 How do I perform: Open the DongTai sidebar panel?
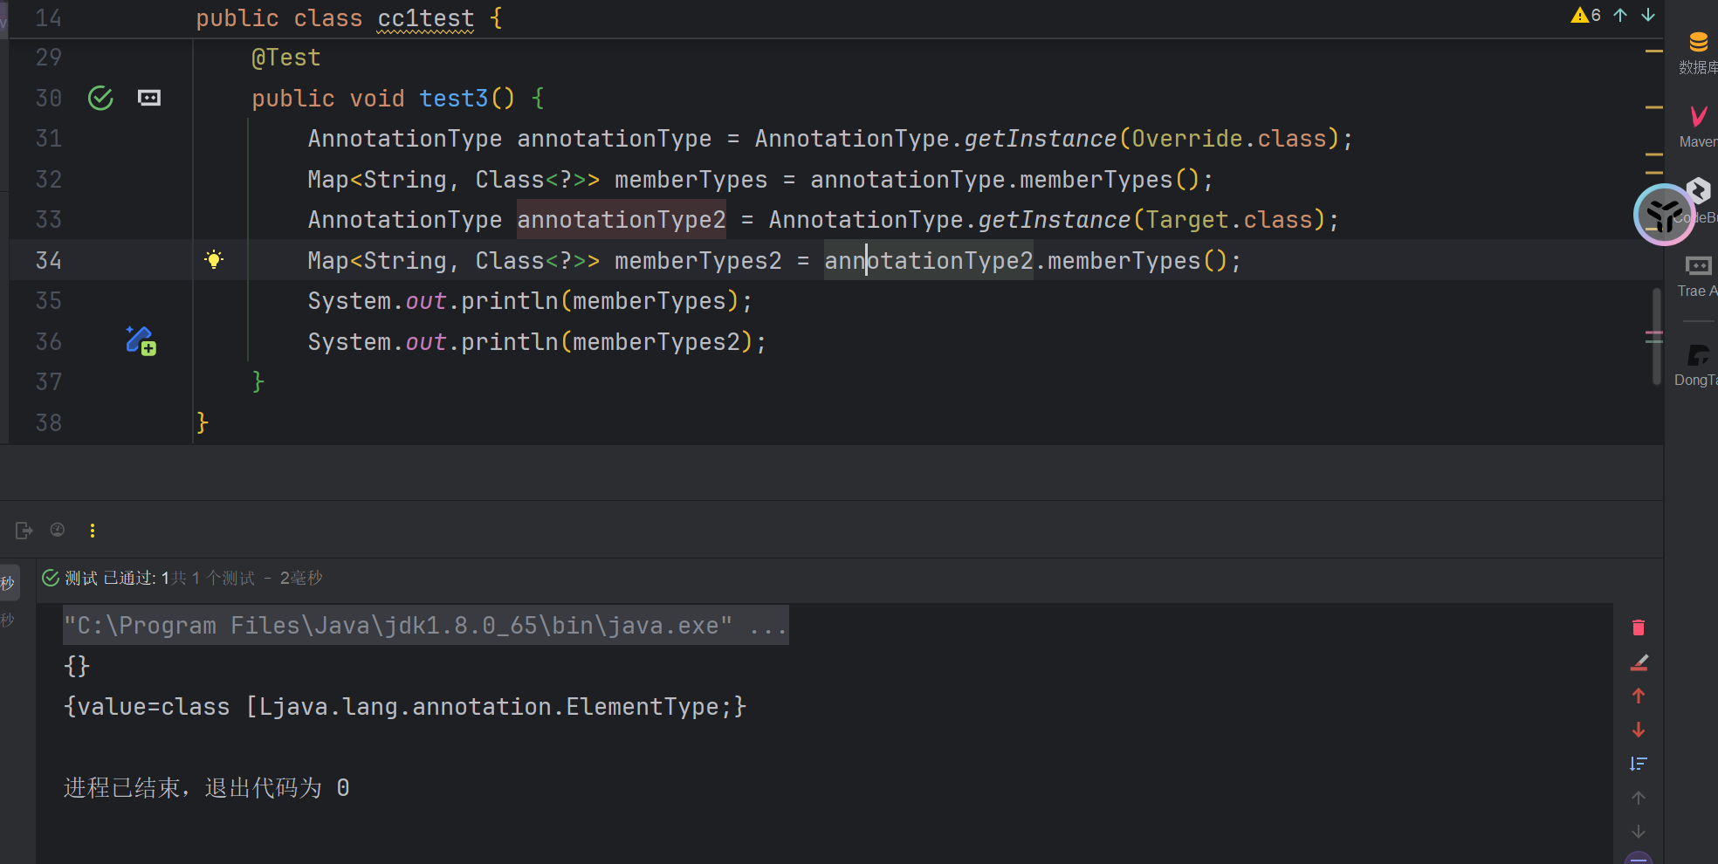[x=1698, y=363]
